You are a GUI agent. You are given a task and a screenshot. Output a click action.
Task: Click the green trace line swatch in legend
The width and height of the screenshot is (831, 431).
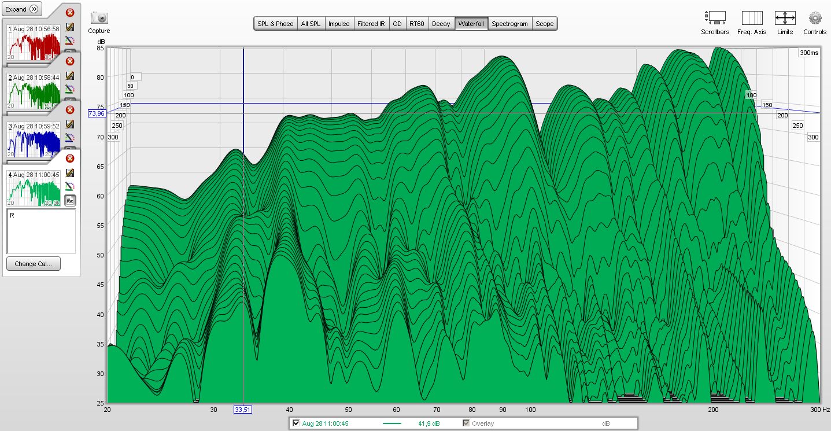point(392,423)
